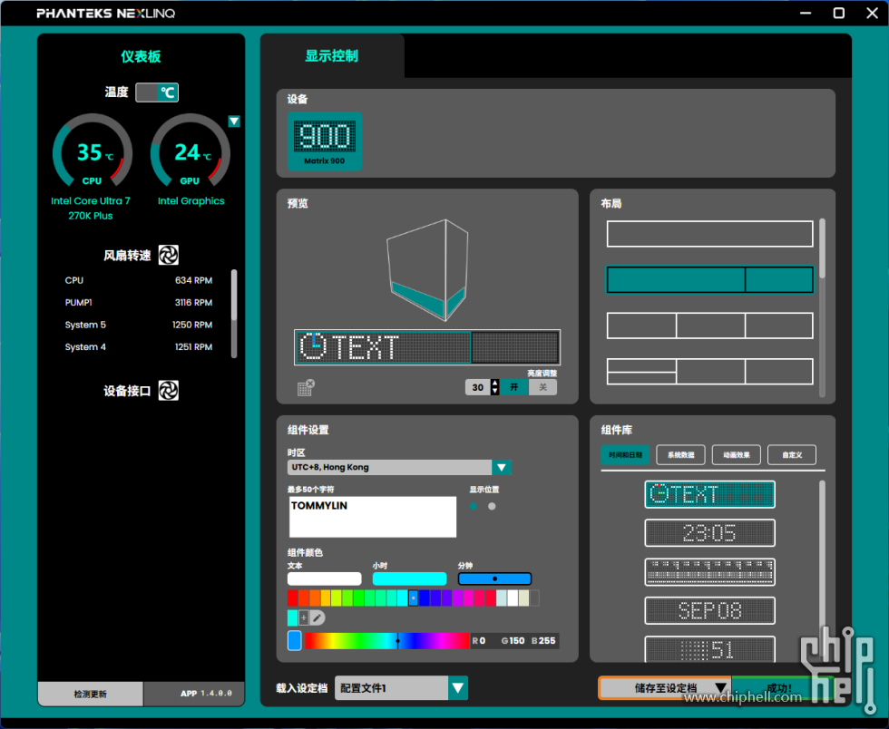The height and width of the screenshot is (729, 889).
Task: Expand the 配置文件1 profile dropdown
Action: coord(458,688)
